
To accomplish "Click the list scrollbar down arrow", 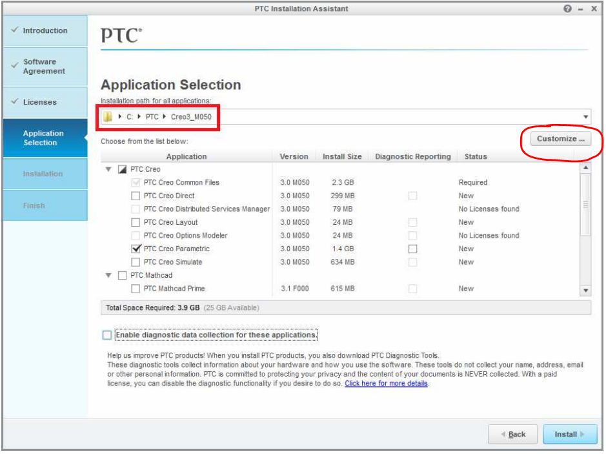I will coord(585,291).
